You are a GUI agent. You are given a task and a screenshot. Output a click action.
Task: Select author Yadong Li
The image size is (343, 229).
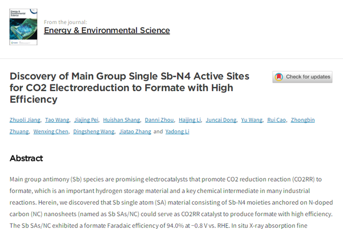click(177, 131)
